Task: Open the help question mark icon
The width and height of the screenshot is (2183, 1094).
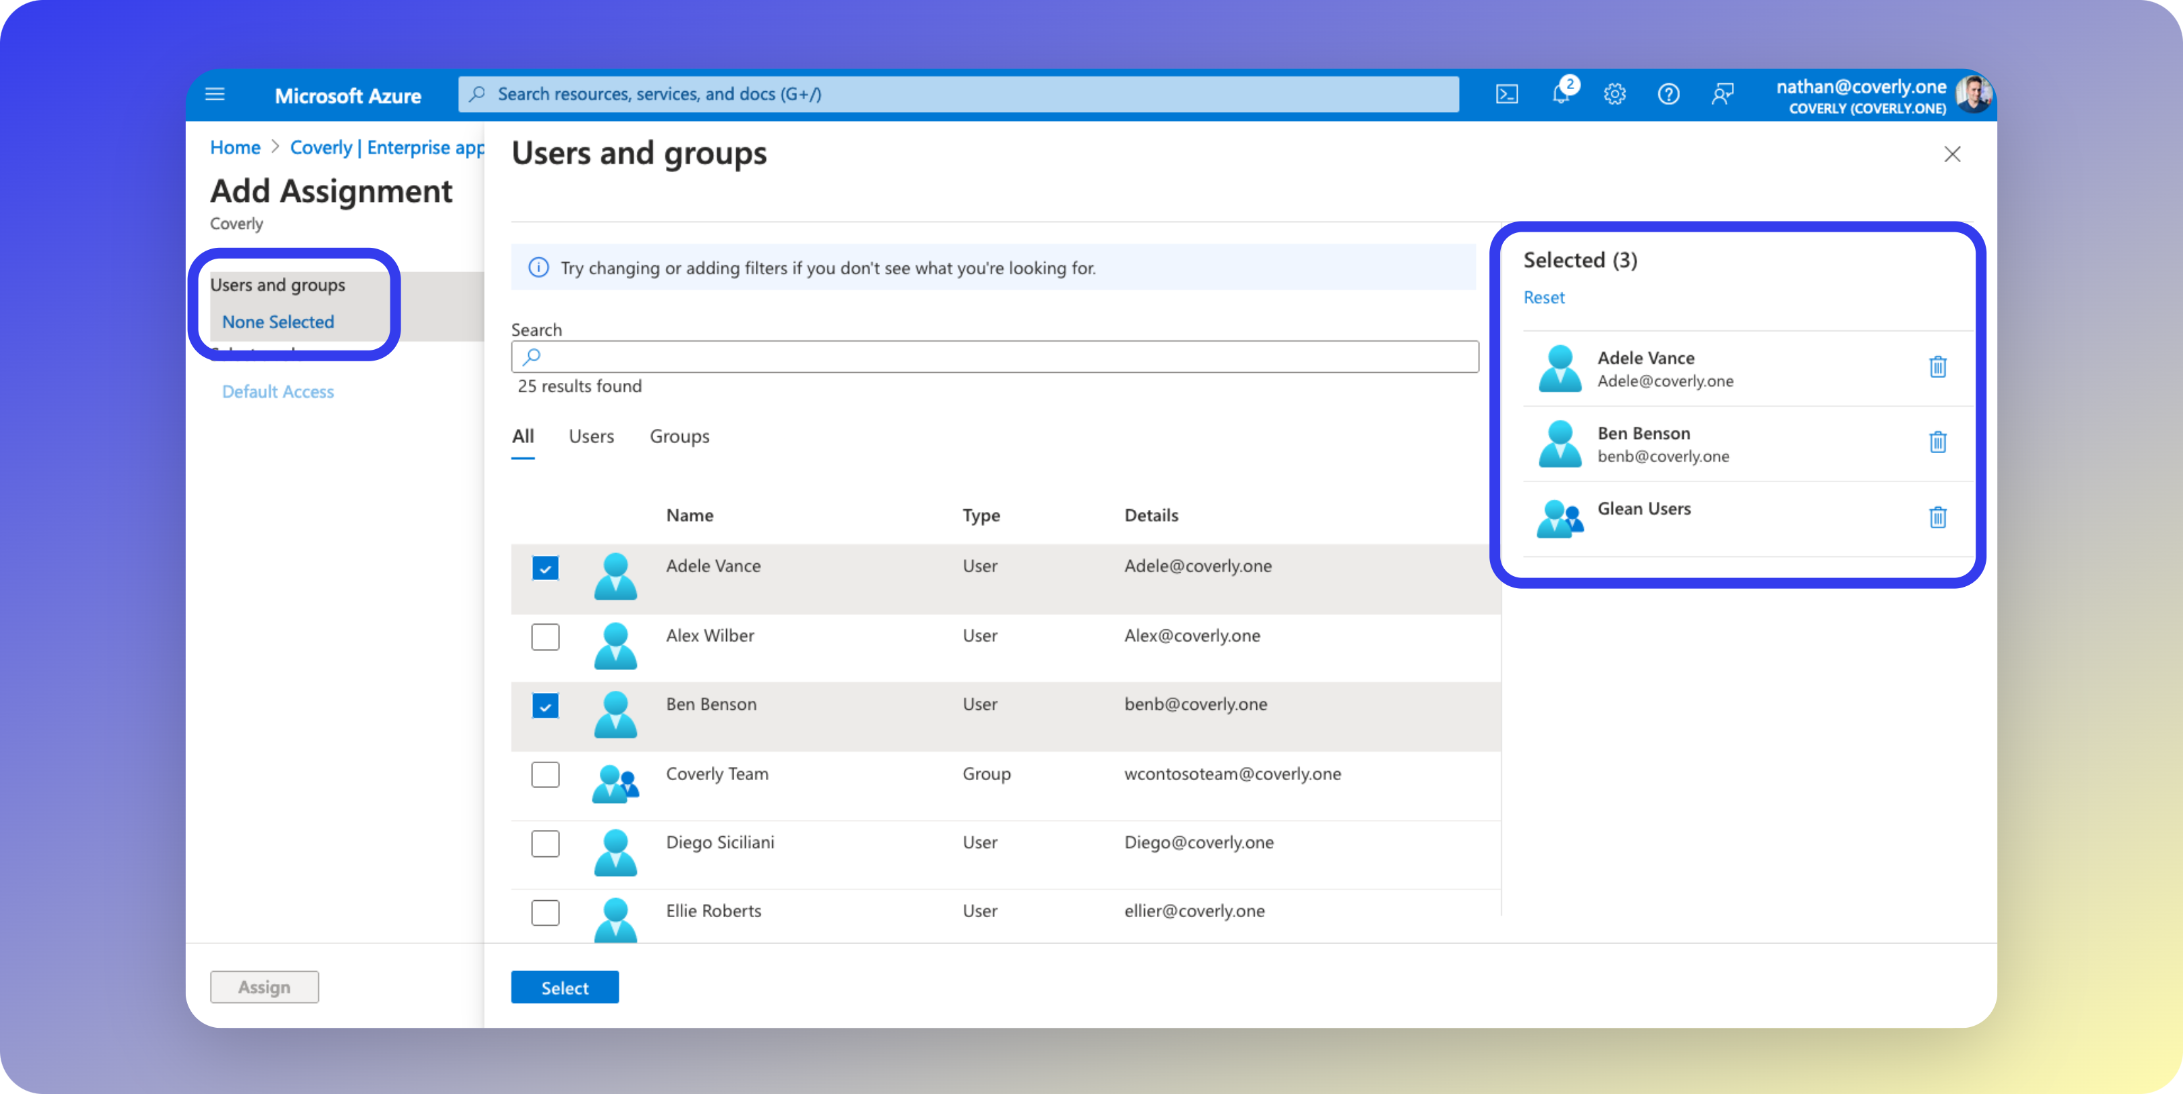Action: pos(1668,94)
